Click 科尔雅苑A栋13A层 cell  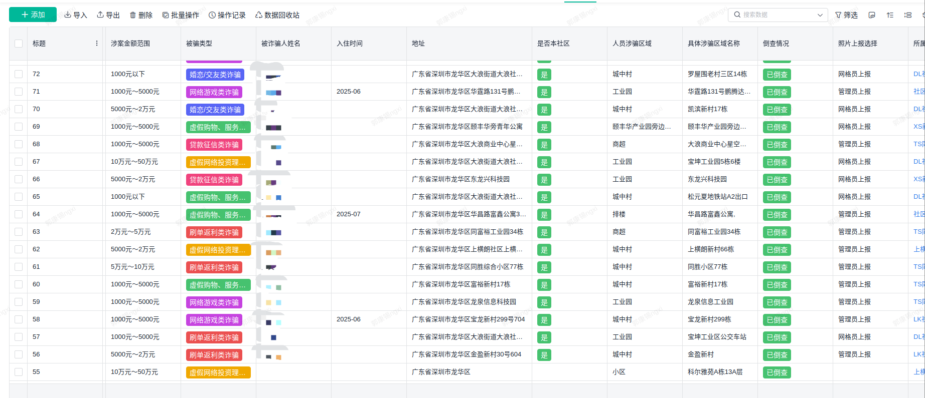click(x=715, y=372)
